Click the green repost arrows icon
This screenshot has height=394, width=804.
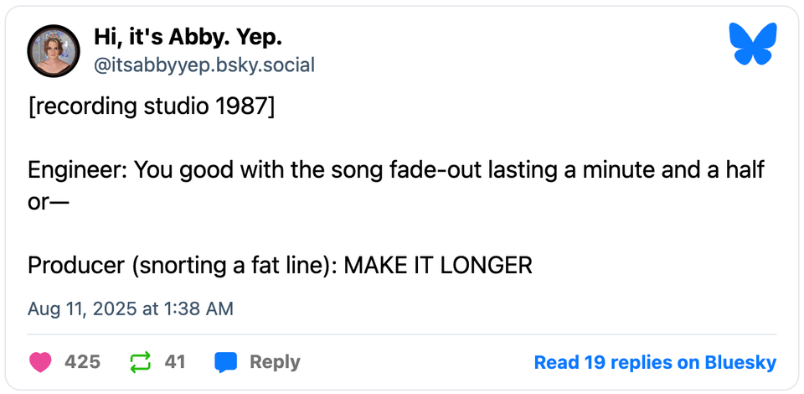tap(140, 362)
